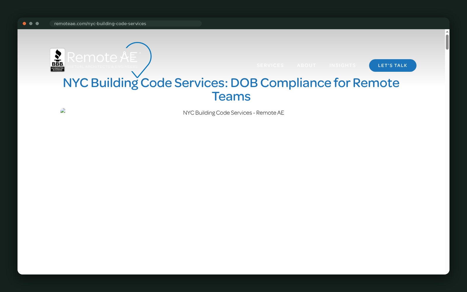Click the vertical scrollbar thumb
This screenshot has width=467, height=292.
click(447, 42)
